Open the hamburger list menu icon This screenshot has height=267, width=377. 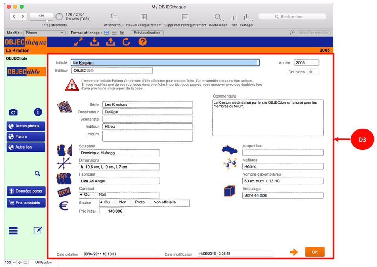coord(13,231)
